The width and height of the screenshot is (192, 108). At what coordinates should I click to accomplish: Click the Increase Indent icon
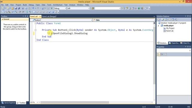[23, 12]
